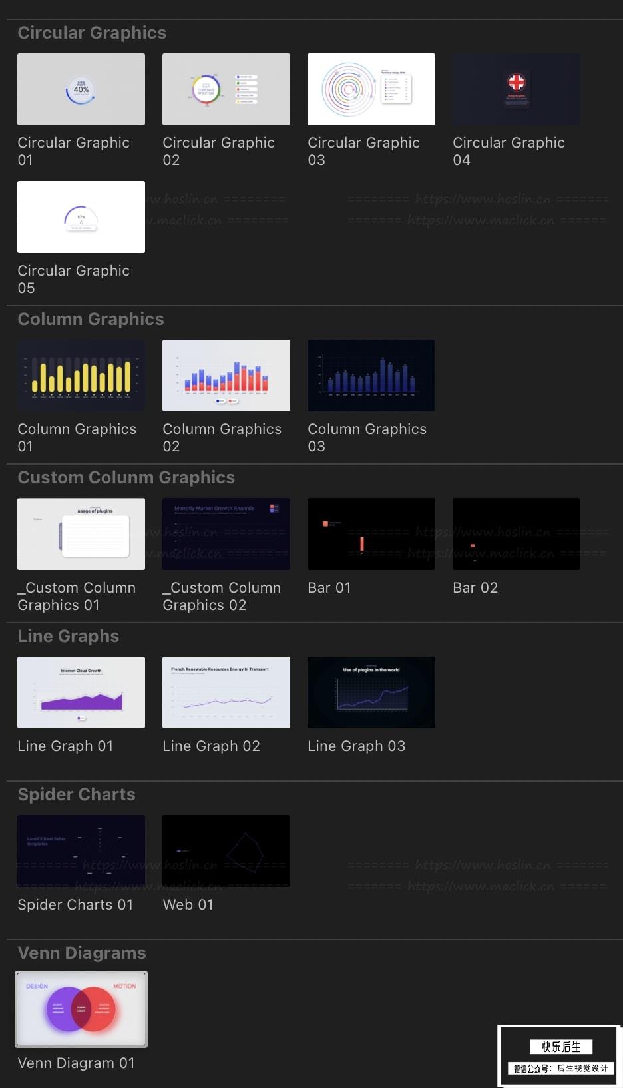Viewport: 623px width, 1088px height.
Task: Open the Column Graphics 02 thumbnail
Action: (x=226, y=376)
